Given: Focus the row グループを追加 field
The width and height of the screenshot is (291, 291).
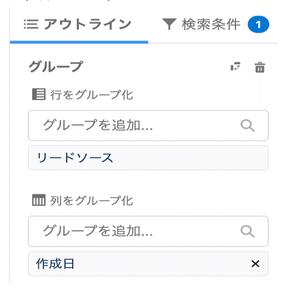Looking at the screenshot, I should point(148,126).
